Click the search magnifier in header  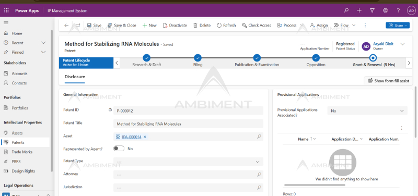(x=346, y=10)
